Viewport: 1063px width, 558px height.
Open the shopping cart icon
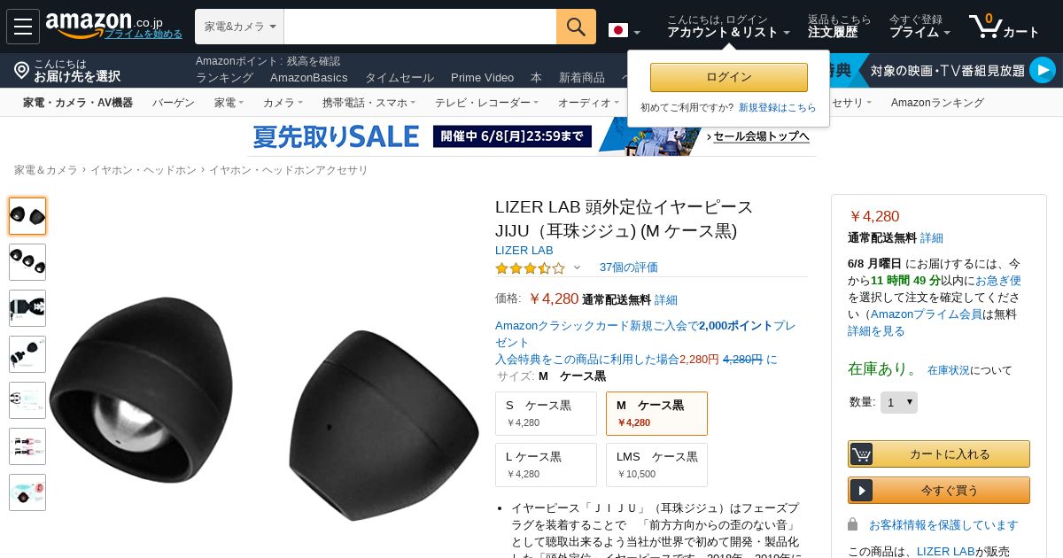coord(985,26)
